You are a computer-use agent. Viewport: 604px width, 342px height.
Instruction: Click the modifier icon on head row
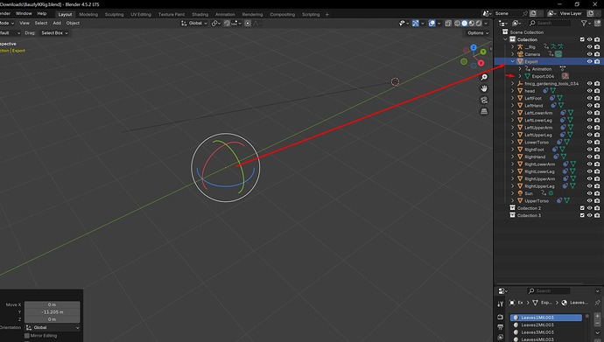point(545,91)
